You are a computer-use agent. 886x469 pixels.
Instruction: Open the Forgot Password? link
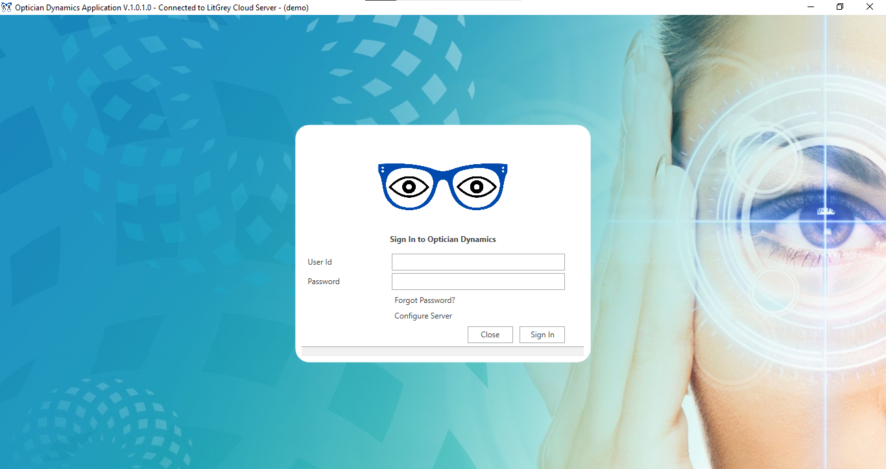425,300
